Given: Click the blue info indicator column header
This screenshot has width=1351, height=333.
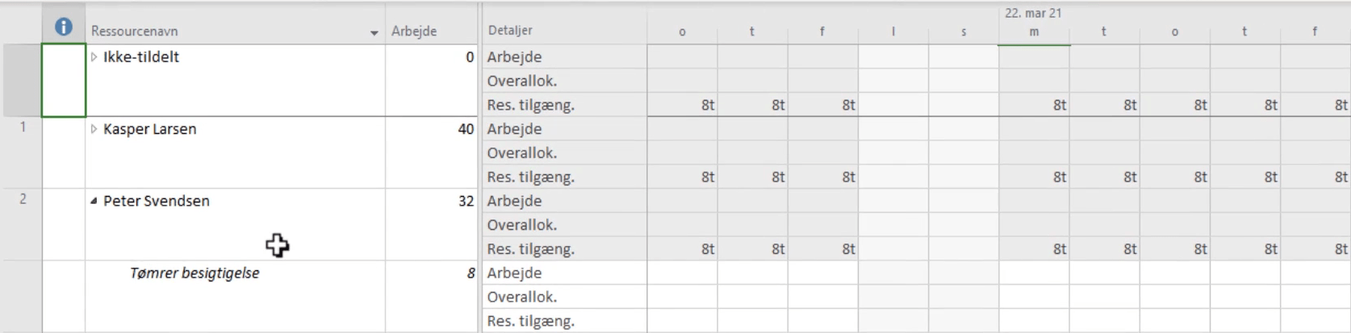Looking at the screenshot, I should click(64, 27).
